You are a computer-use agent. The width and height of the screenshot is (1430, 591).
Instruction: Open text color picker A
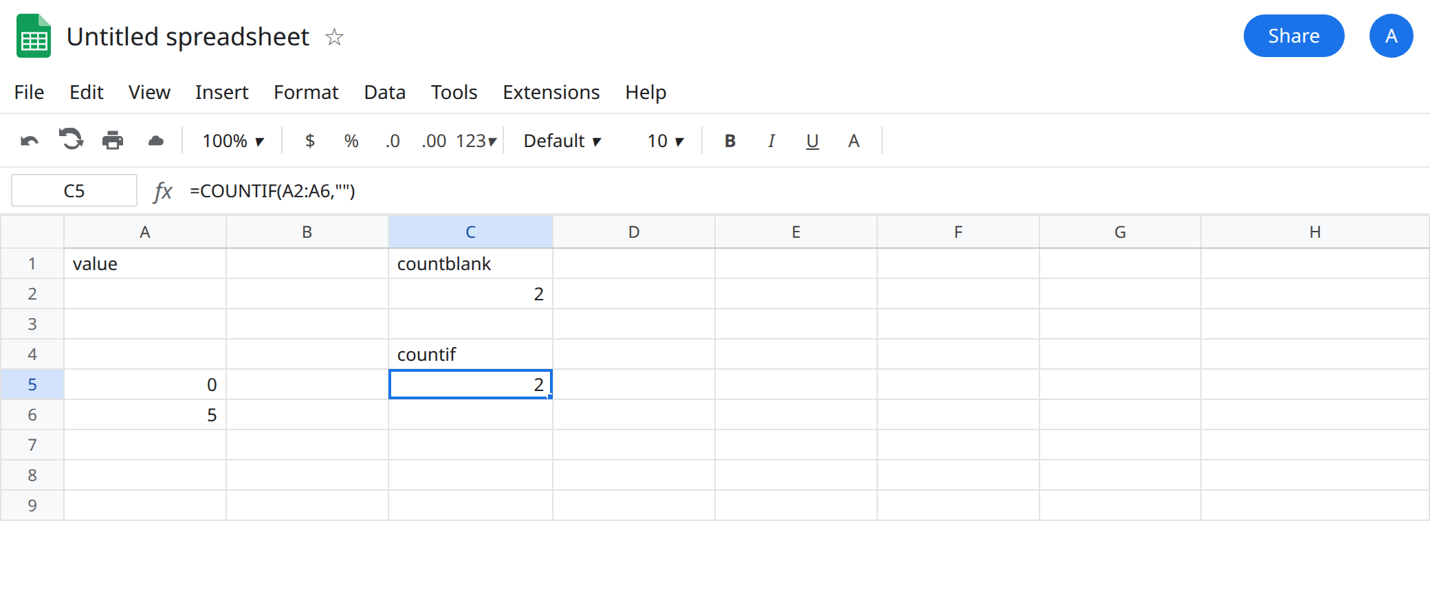[854, 141]
